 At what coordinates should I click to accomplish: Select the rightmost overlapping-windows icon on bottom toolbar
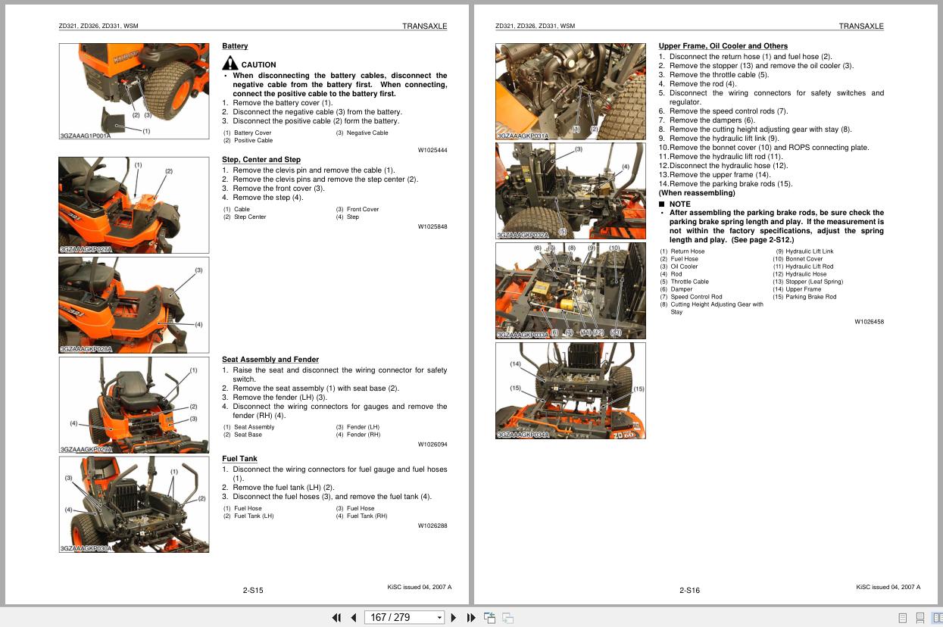[507, 618]
